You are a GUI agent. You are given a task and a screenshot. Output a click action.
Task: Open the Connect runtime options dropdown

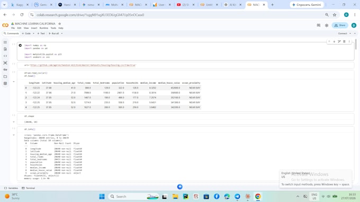(x=350, y=33)
